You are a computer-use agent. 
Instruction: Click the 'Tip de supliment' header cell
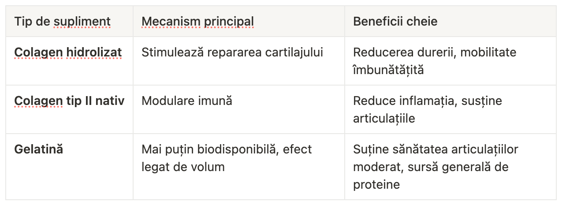[69, 21]
